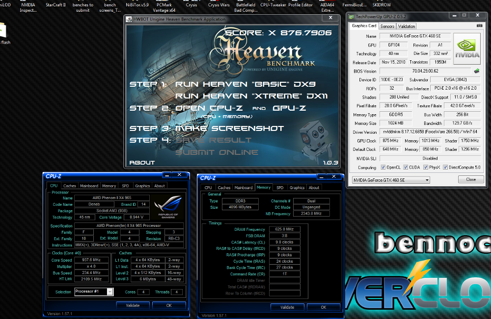Open About tab in right CPU-Z window
This screenshot has height=319, width=491.
(314, 188)
